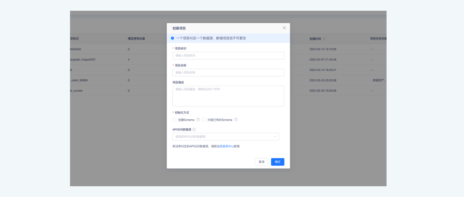Viewport: 464px width, 197px height.
Task: Click date 2023-04-14 16:45:41
Action: click(x=323, y=70)
